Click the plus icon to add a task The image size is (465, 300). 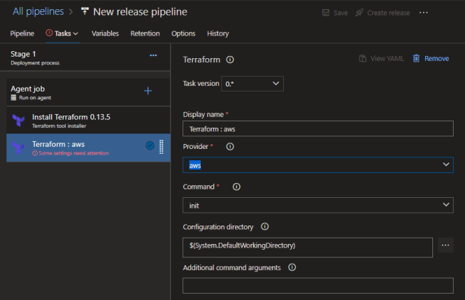pyautogui.click(x=148, y=91)
